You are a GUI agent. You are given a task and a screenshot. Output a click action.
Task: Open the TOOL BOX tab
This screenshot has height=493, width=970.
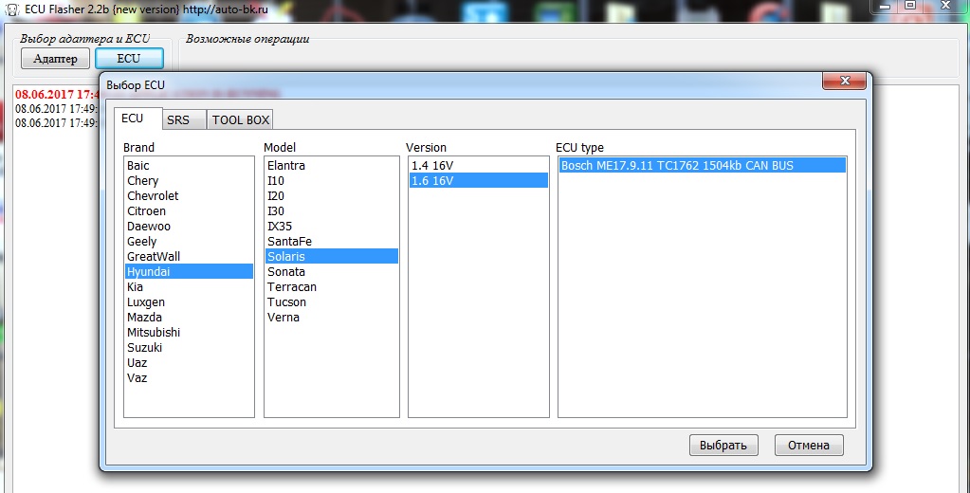tap(241, 120)
